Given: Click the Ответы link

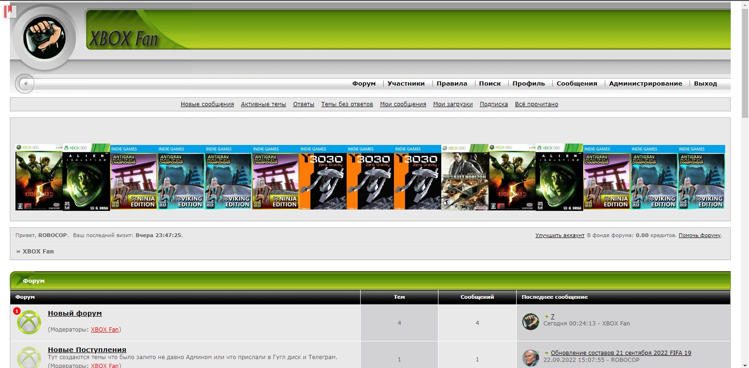Looking at the screenshot, I should point(304,104).
